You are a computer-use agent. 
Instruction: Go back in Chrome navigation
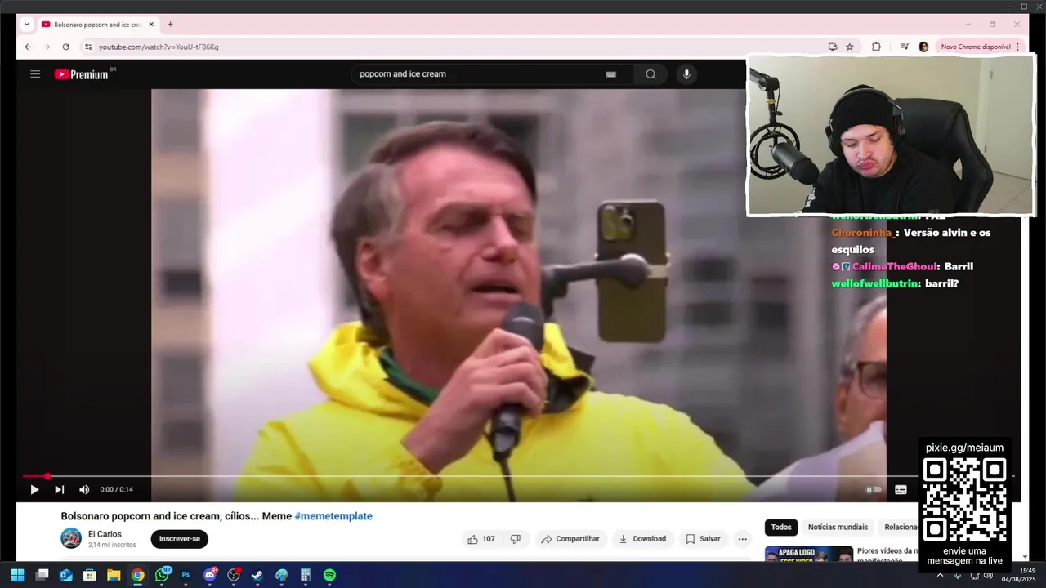(x=28, y=47)
